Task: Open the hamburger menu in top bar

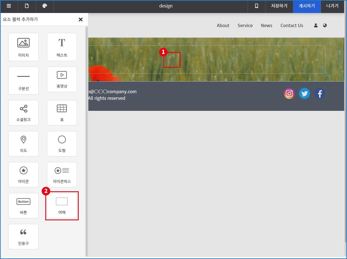Action: 9,6
